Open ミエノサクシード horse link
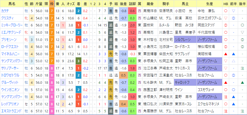The width and height of the screenshot is (247, 115). tap(11, 33)
